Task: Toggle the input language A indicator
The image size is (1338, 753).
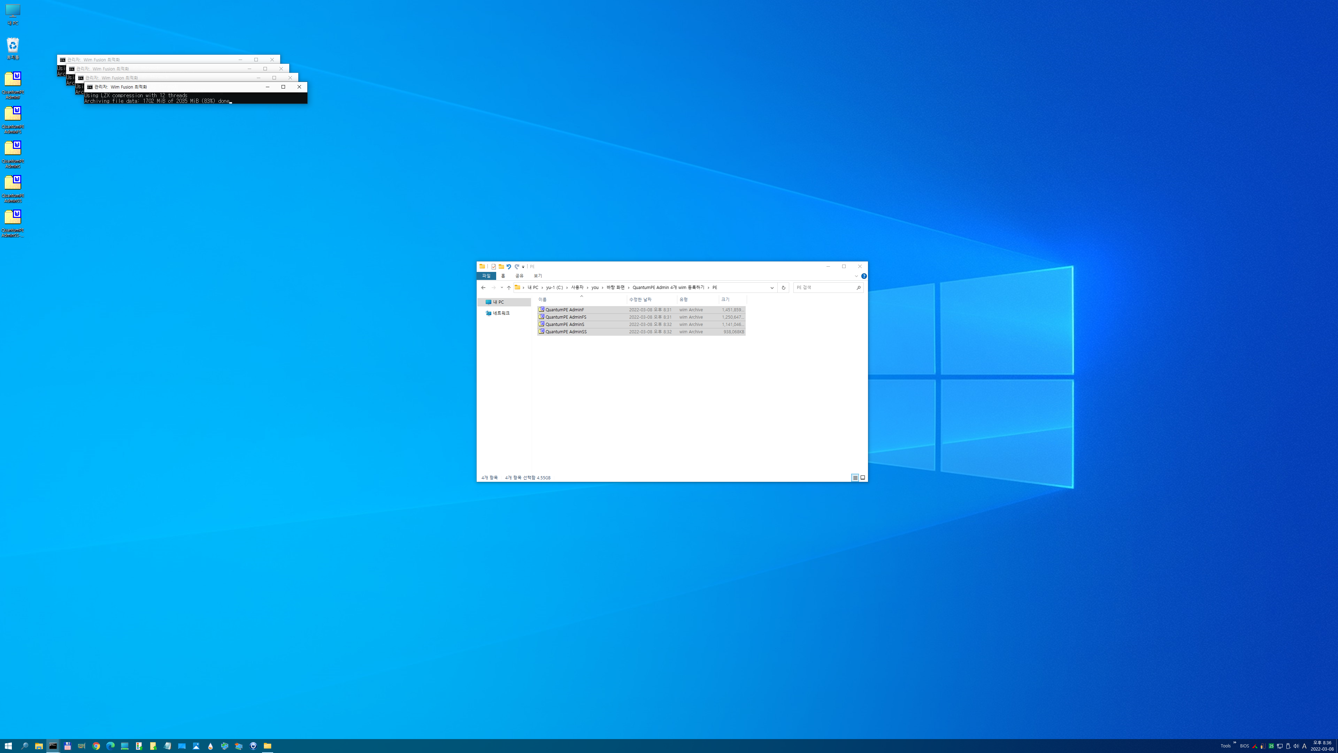Action: 1304,746
